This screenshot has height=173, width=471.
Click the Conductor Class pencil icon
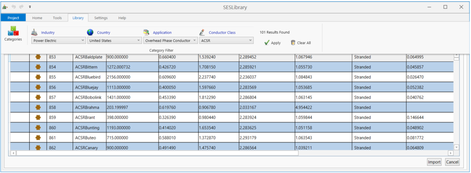coord(202,32)
